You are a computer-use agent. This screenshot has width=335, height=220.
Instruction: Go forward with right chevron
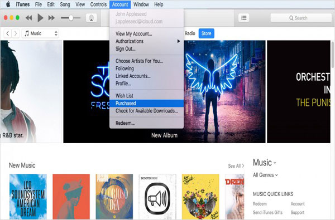16,33
